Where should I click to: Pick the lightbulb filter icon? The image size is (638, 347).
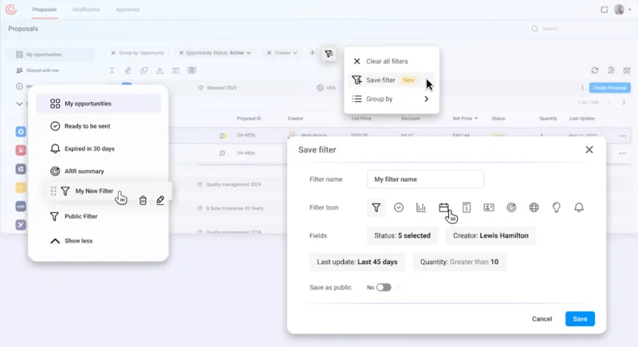(x=557, y=207)
